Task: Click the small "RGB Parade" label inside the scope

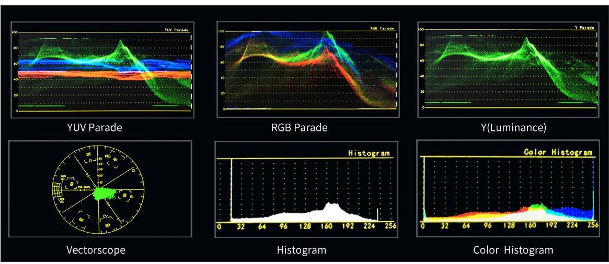Action: 382,28
